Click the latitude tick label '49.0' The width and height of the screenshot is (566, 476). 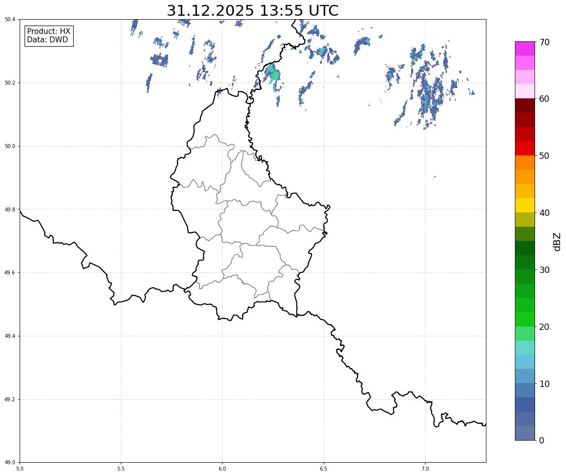coord(10,463)
